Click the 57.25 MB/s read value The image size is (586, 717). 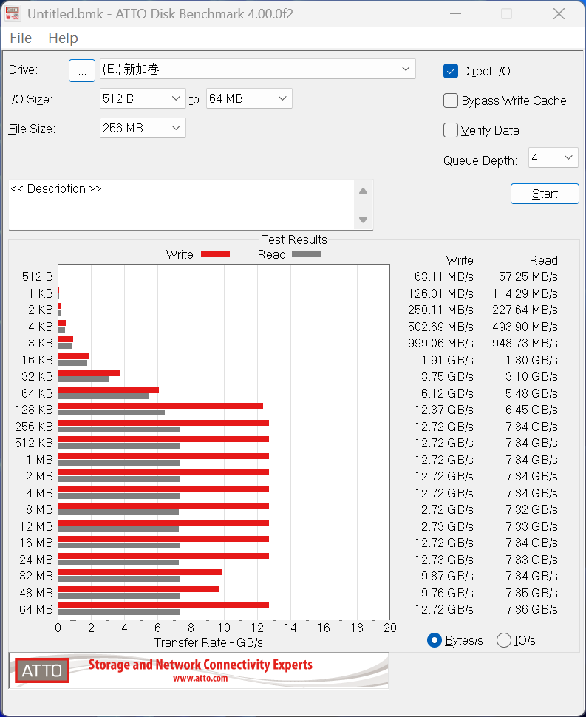tap(528, 276)
